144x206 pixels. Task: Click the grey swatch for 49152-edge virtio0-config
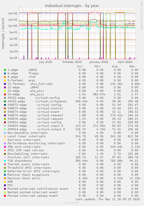pos(5,98)
